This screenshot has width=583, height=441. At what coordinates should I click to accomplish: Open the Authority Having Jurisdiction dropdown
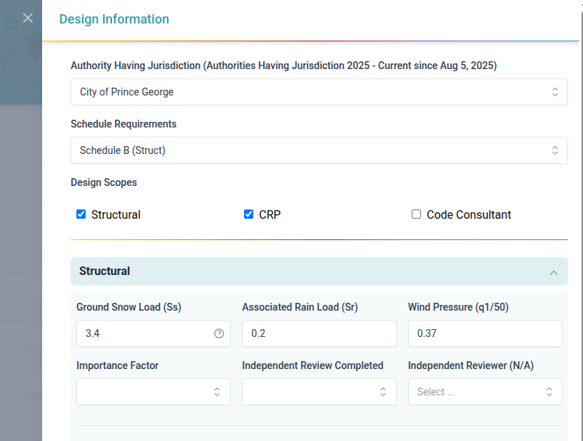pyautogui.click(x=319, y=92)
